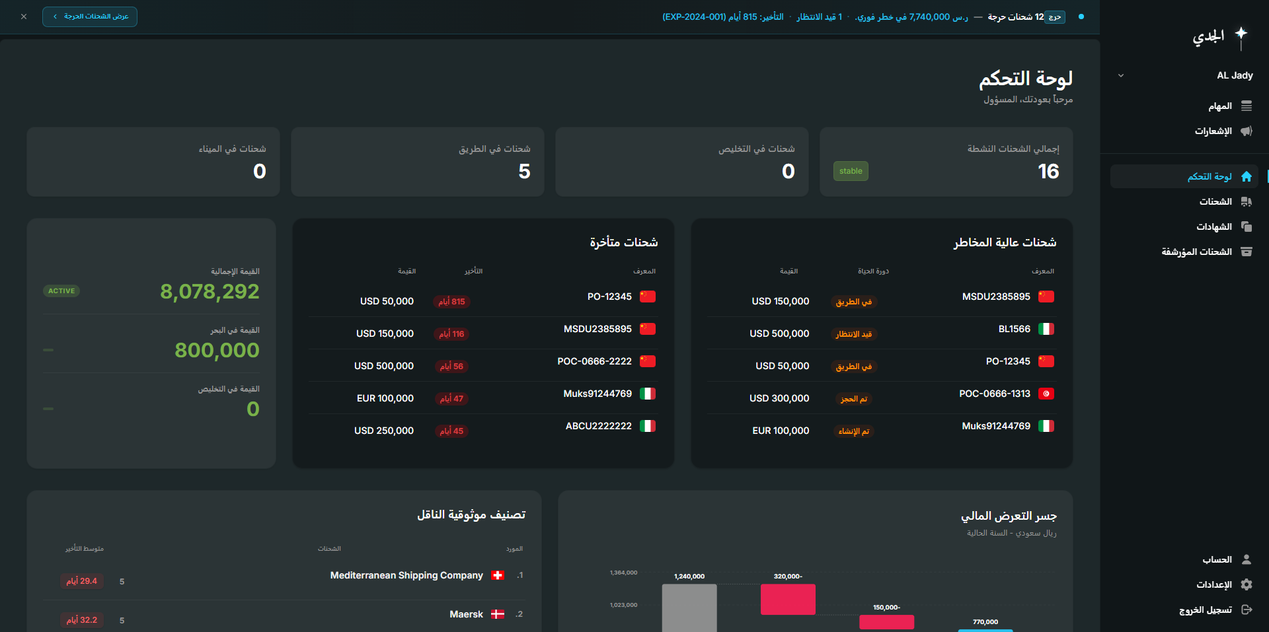Select Maersk carrier row
This screenshot has height=632, width=1269.
pyautogui.click(x=284, y=617)
